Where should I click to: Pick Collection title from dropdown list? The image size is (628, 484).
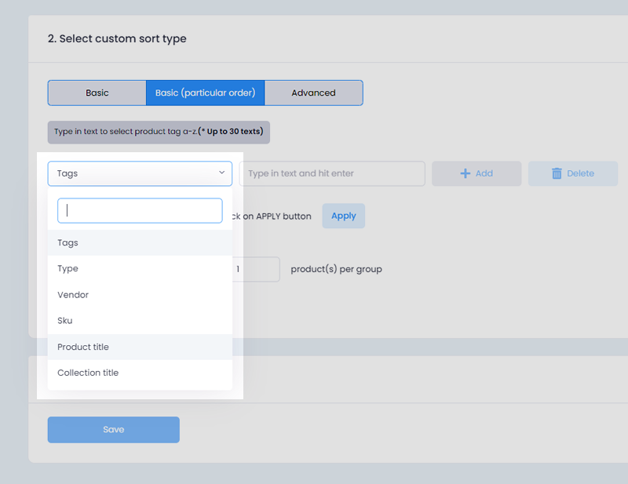click(x=140, y=373)
